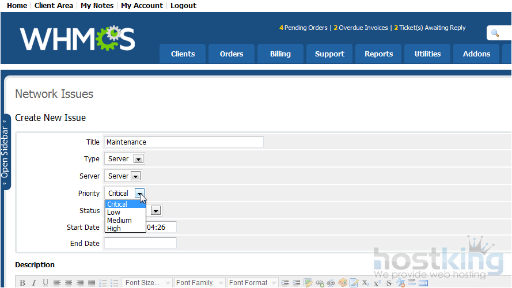The height and width of the screenshot is (288, 512).
Task: Go to the Client Area link
Action: point(54,6)
